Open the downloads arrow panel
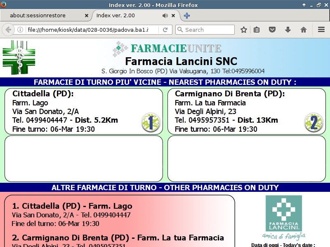Screen dimensions: 330x247 [x=288, y=30]
